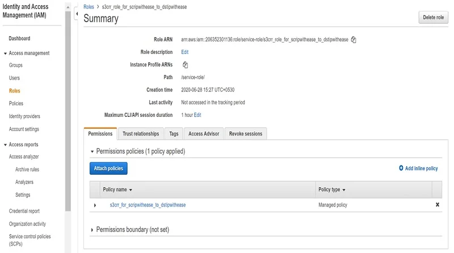Open the Revoke sessions tab

click(x=245, y=134)
